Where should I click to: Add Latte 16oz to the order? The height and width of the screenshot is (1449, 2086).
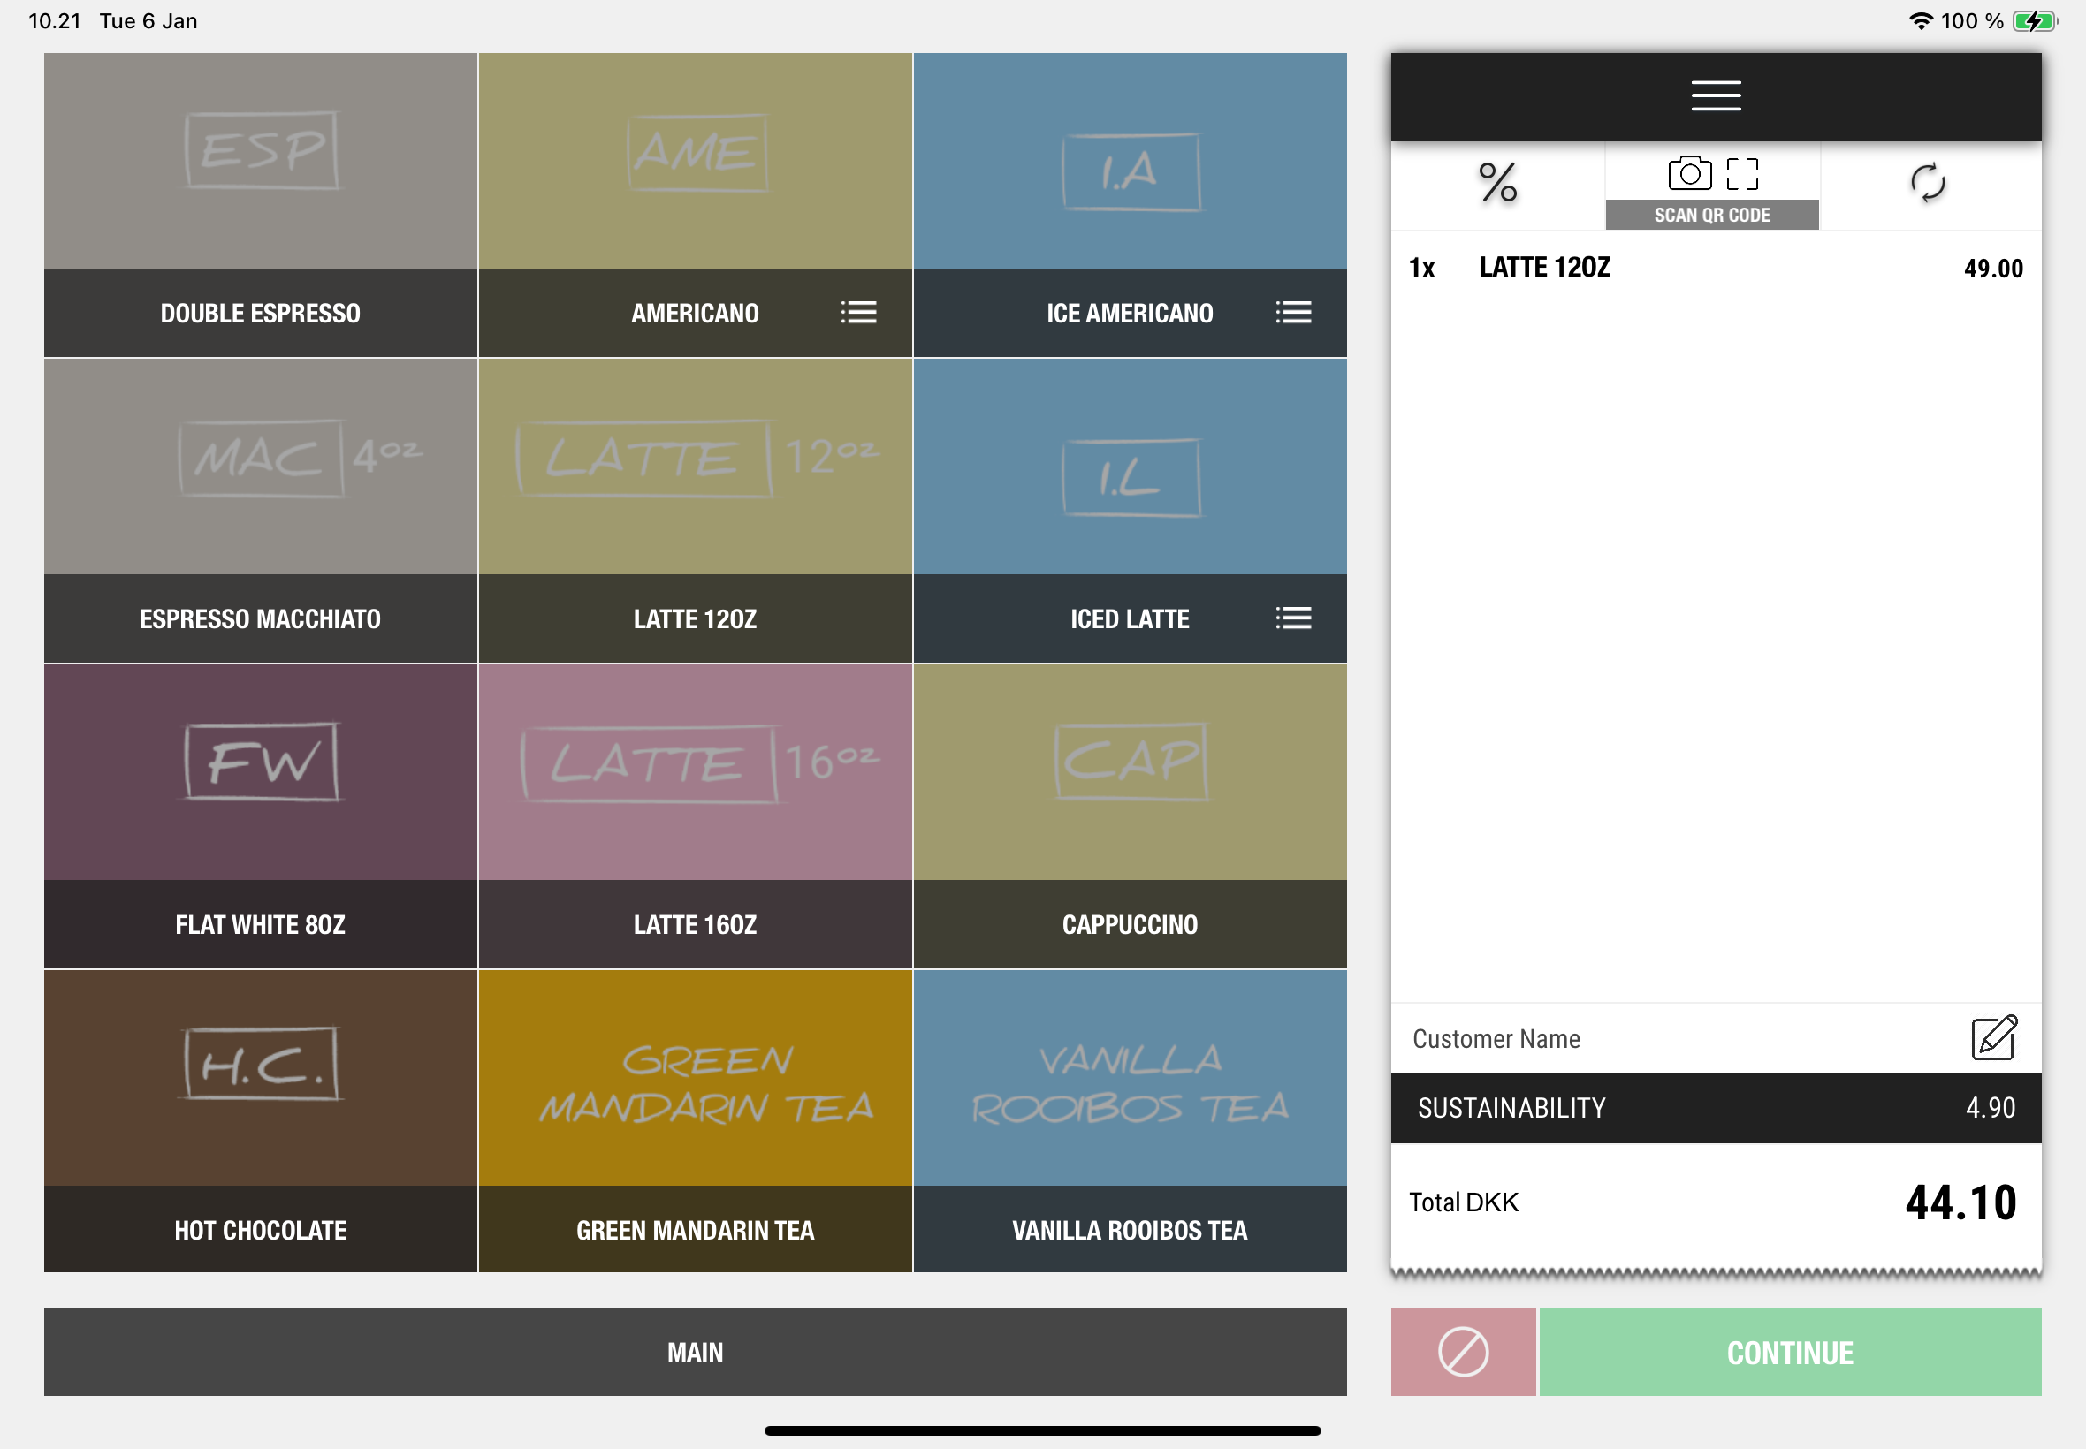point(695,816)
